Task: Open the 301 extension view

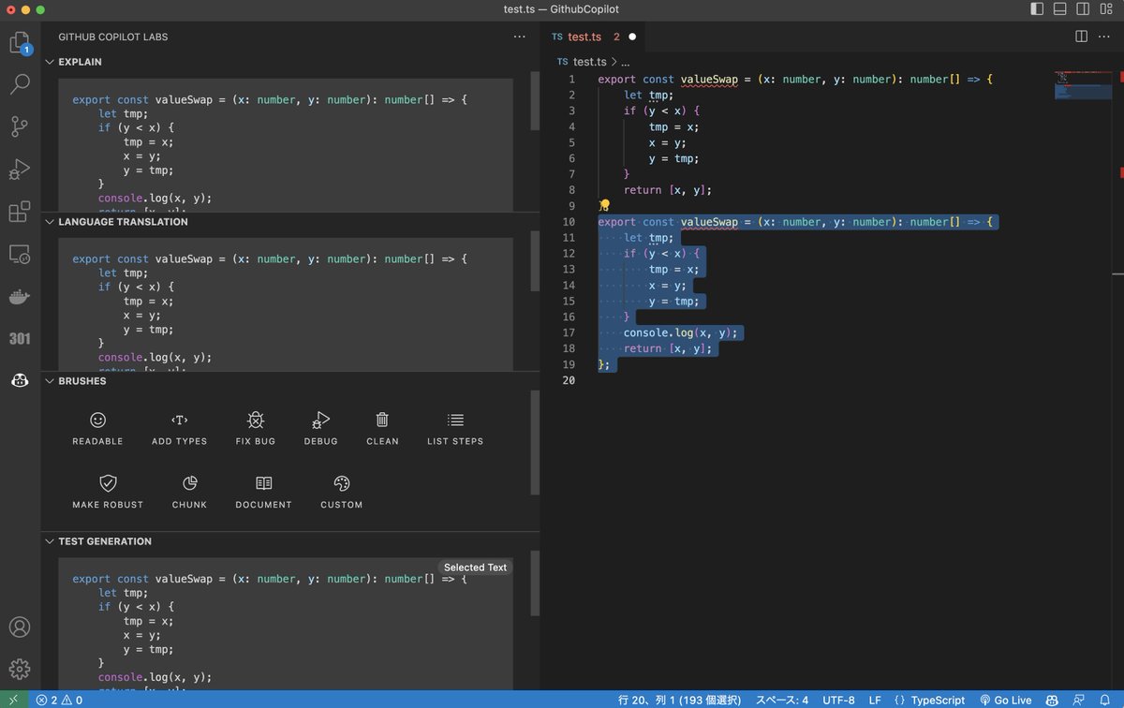Action: (x=20, y=338)
